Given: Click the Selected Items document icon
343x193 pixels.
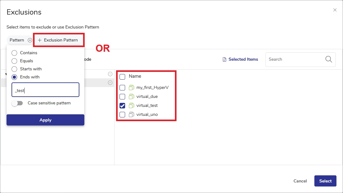Looking at the screenshot, I should (x=224, y=59).
